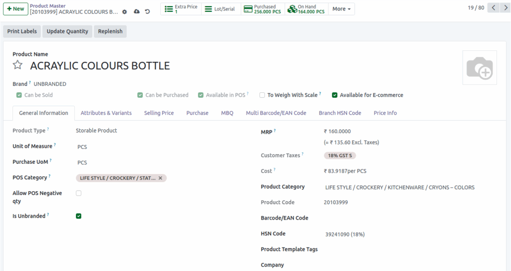Image resolution: width=511 pixels, height=271 pixels.
Task: Open the Product Category selection field
Action: coord(400,188)
